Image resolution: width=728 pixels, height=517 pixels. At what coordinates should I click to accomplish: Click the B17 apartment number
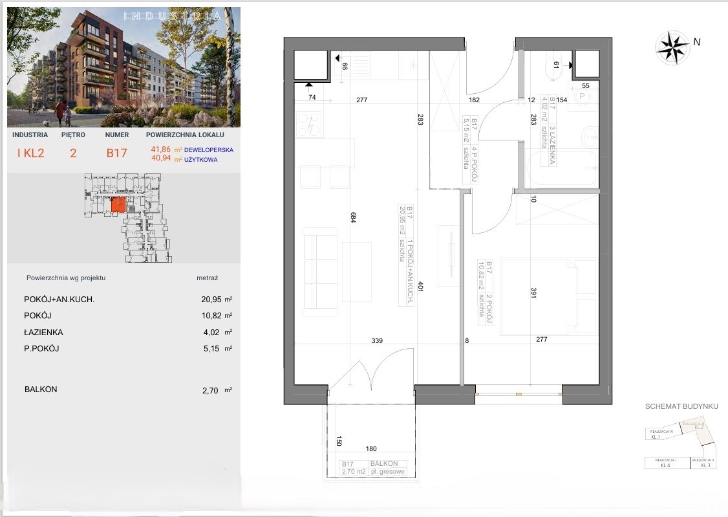click(x=117, y=153)
